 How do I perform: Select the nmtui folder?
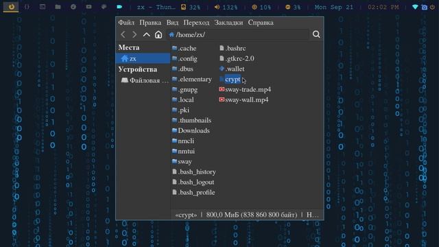183,151
